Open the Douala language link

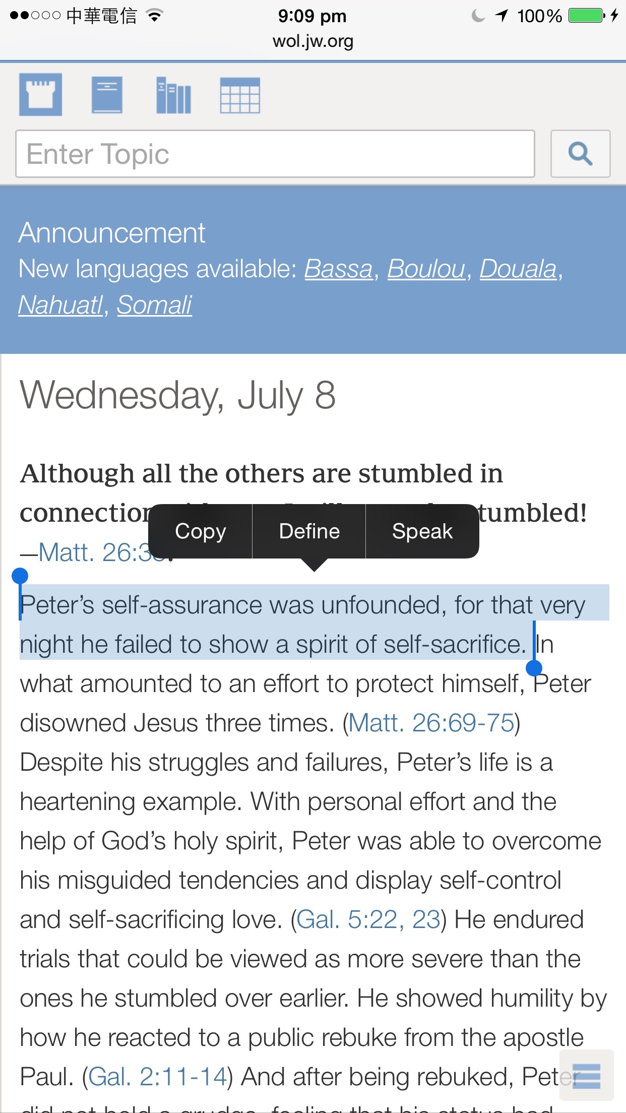(518, 269)
